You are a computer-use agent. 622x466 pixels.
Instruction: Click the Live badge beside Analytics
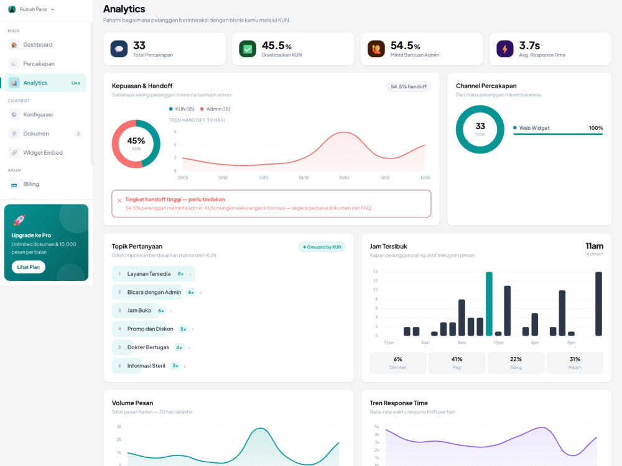(x=75, y=83)
